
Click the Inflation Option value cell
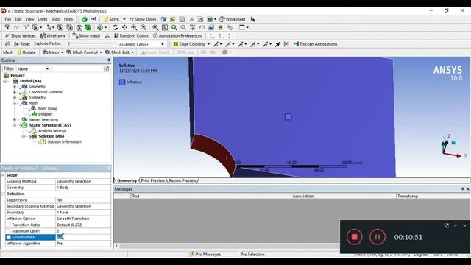[83, 219]
